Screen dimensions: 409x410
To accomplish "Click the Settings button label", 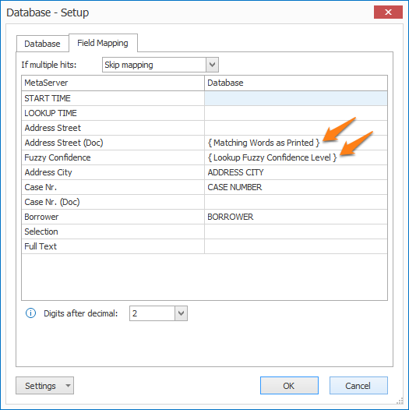I will click(x=41, y=386).
